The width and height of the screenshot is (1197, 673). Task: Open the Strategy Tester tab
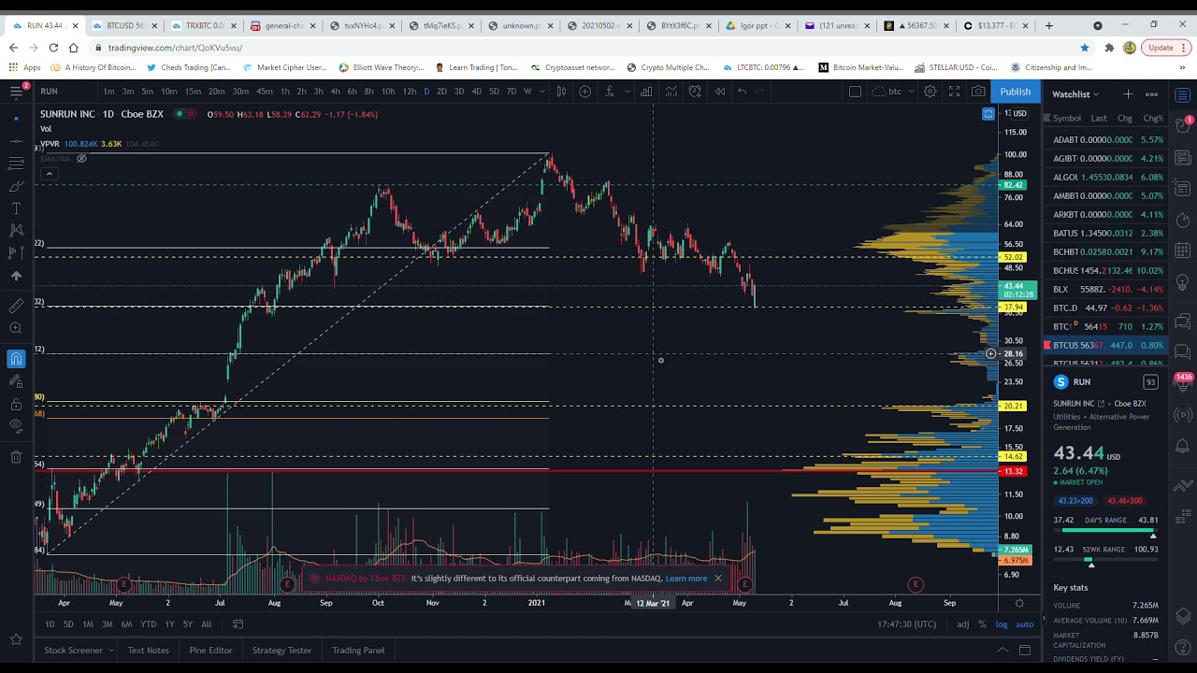[281, 651]
